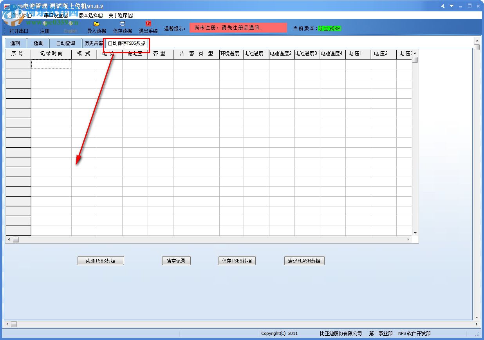Click the 保存TSBS数据 button
This screenshot has width=484, height=340.
tap(237, 261)
